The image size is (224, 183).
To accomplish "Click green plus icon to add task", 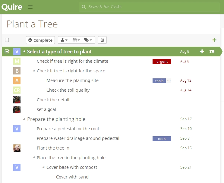I will click(214, 40).
